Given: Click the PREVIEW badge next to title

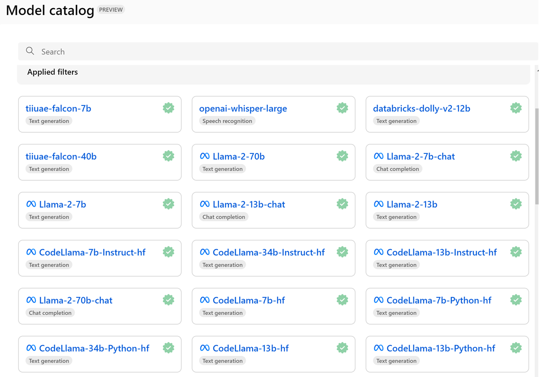Looking at the screenshot, I should pos(111,10).
